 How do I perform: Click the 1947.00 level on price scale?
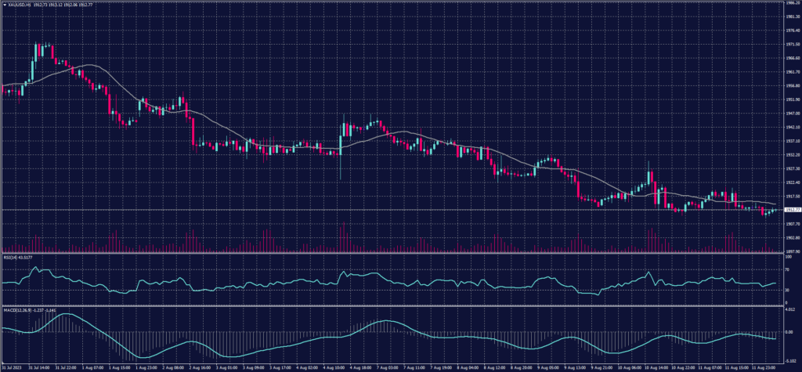coord(790,113)
